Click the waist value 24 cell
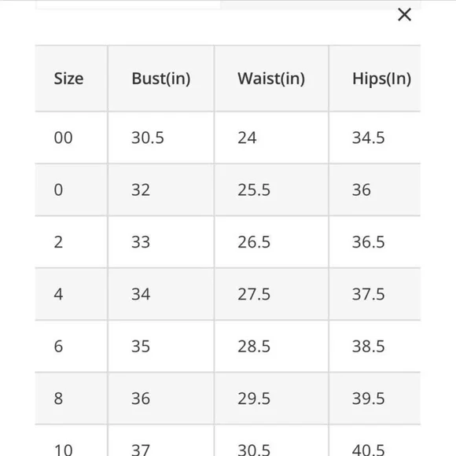 coord(271,138)
